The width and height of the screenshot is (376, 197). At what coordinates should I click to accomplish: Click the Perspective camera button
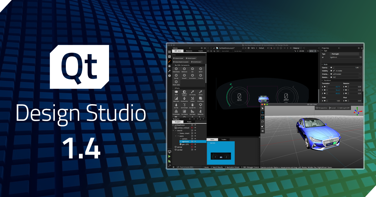pos(321,108)
